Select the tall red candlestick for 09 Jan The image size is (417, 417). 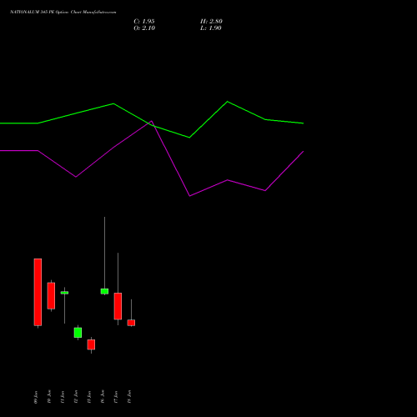(38, 292)
